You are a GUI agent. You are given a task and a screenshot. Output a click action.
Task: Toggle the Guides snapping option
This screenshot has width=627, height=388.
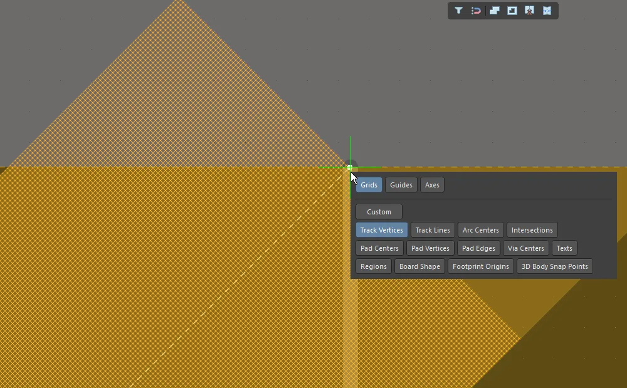(x=401, y=185)
